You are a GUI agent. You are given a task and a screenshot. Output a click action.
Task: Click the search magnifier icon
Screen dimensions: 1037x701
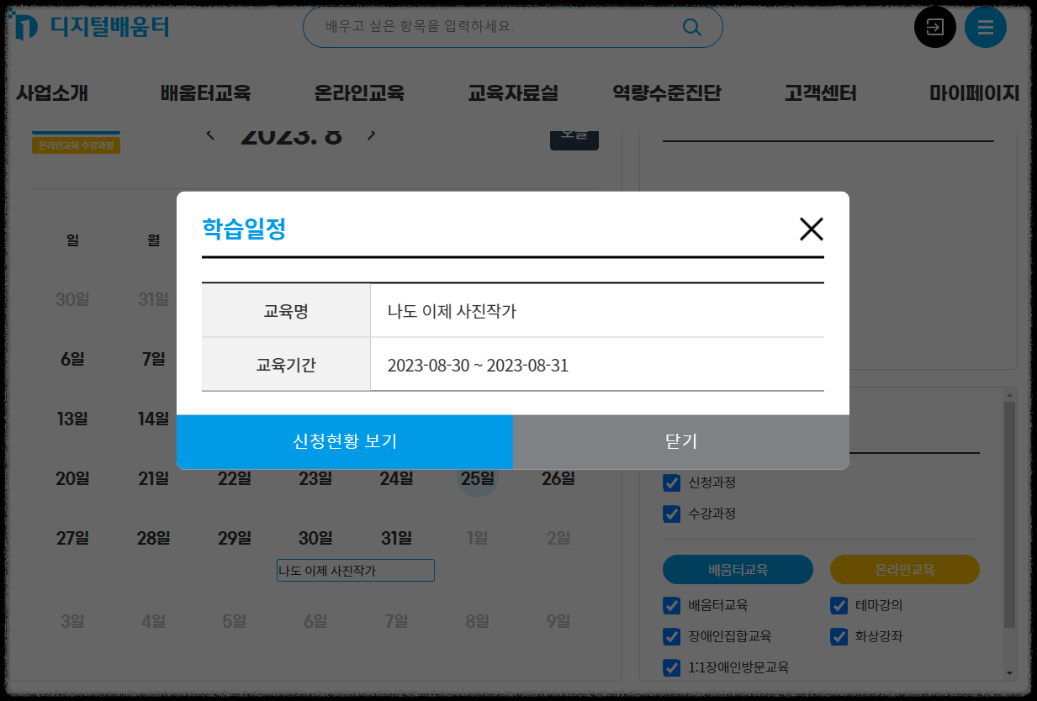(x=691, y=27)
